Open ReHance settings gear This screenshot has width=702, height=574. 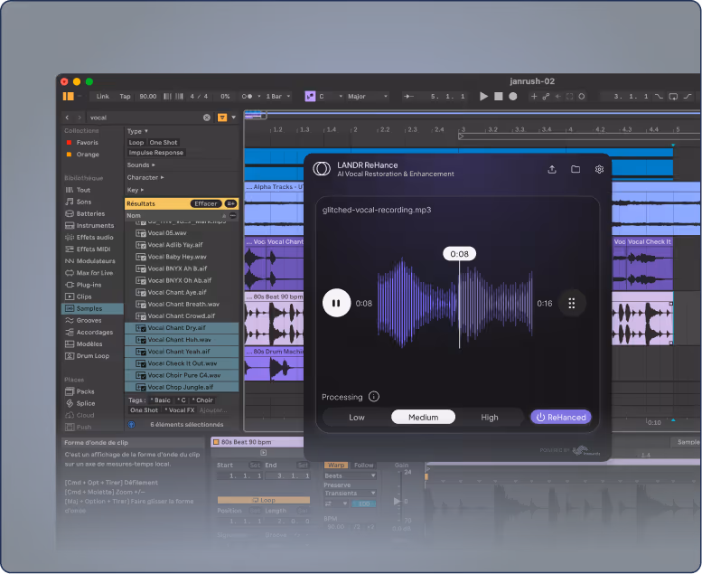click(600, 169)
